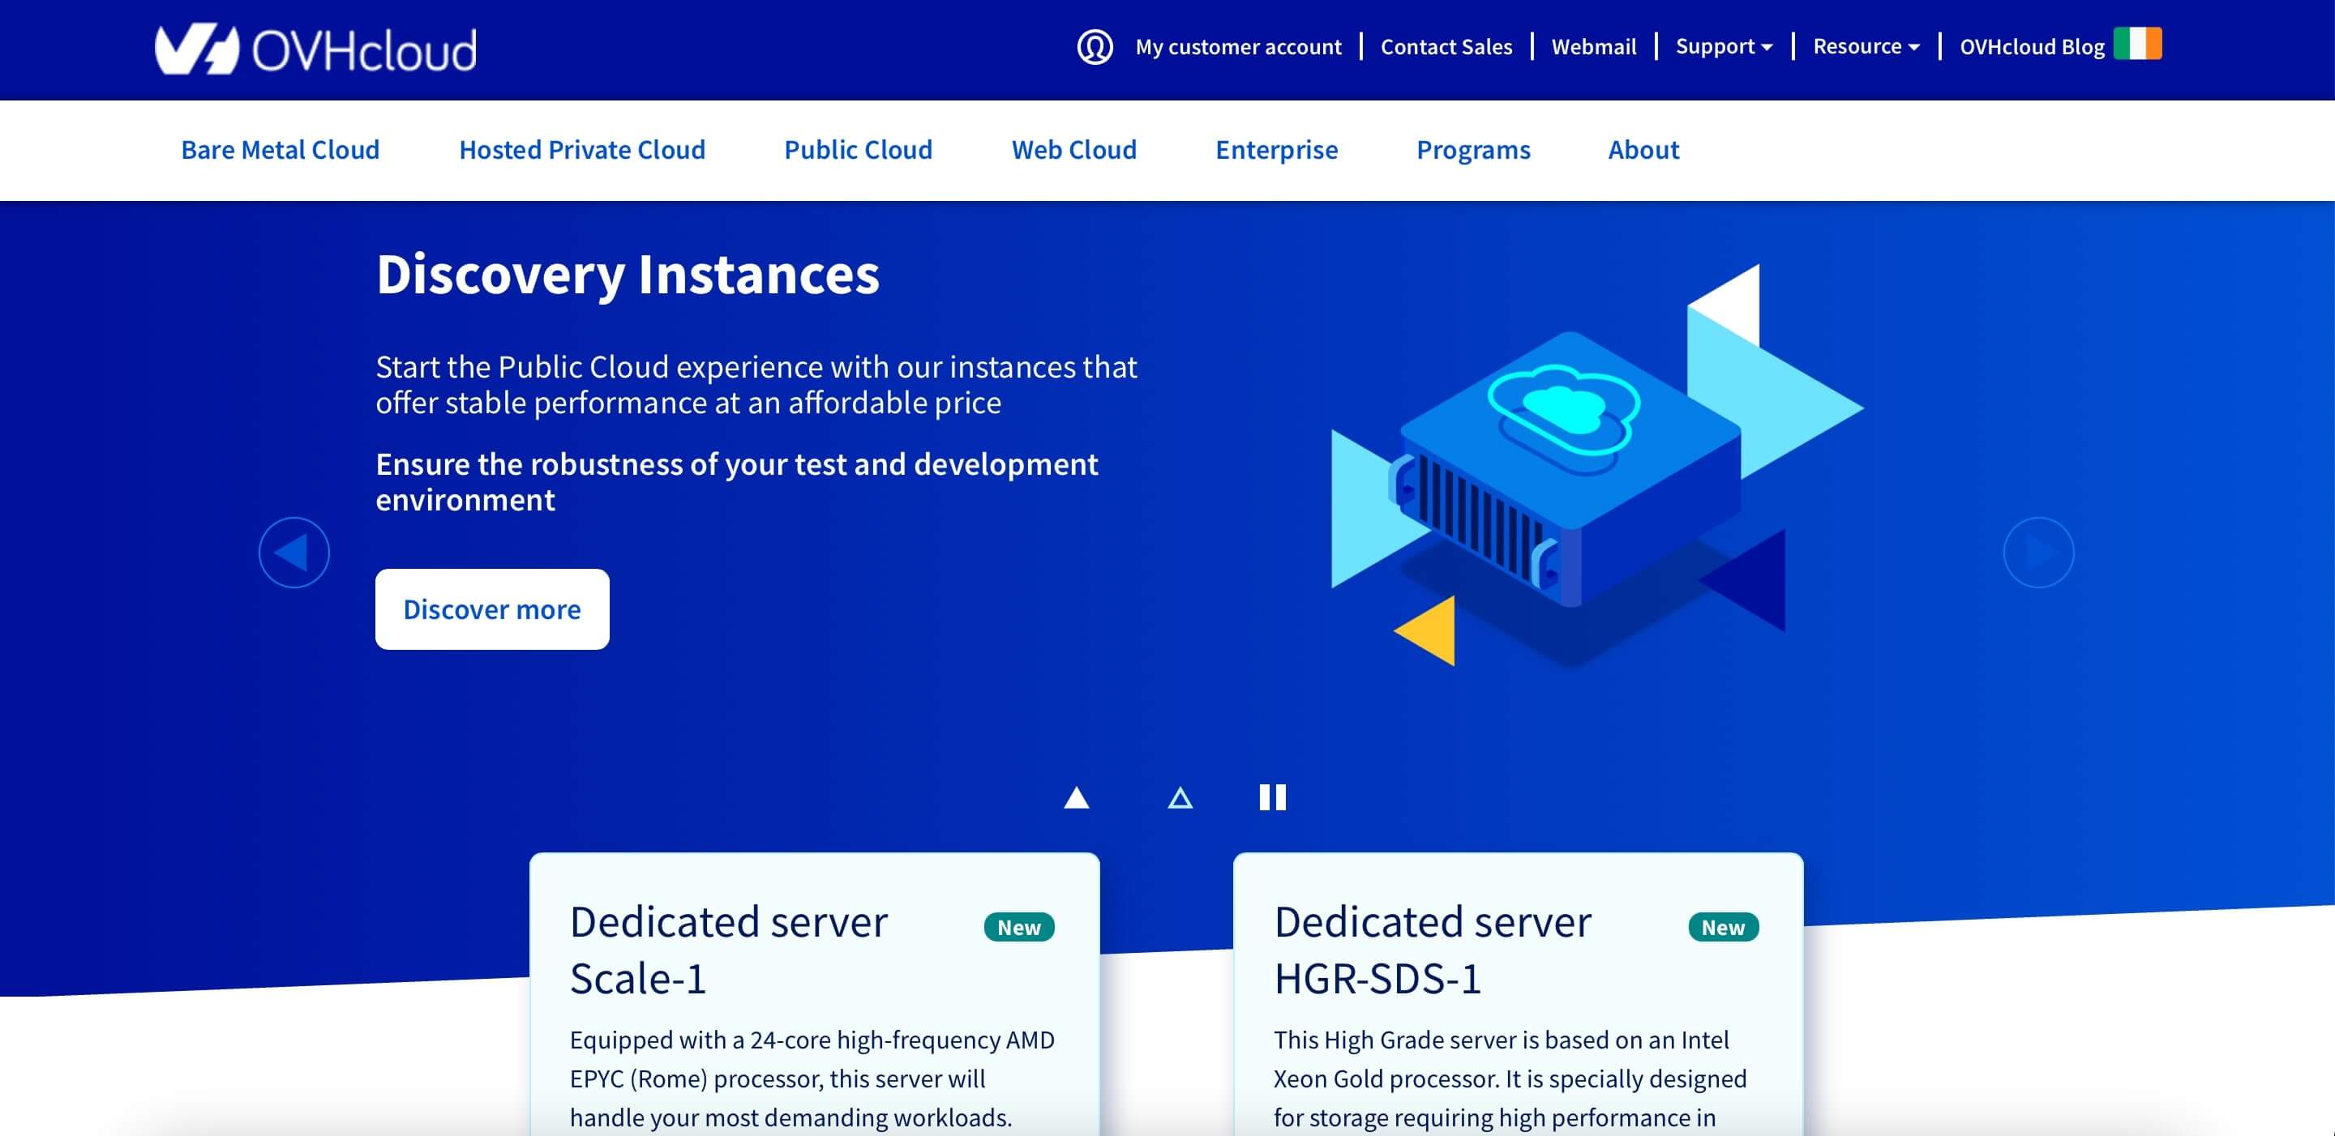Open My customer account link
2335x1136 pixels.
pyautogui.click(x=1238, y=47)
